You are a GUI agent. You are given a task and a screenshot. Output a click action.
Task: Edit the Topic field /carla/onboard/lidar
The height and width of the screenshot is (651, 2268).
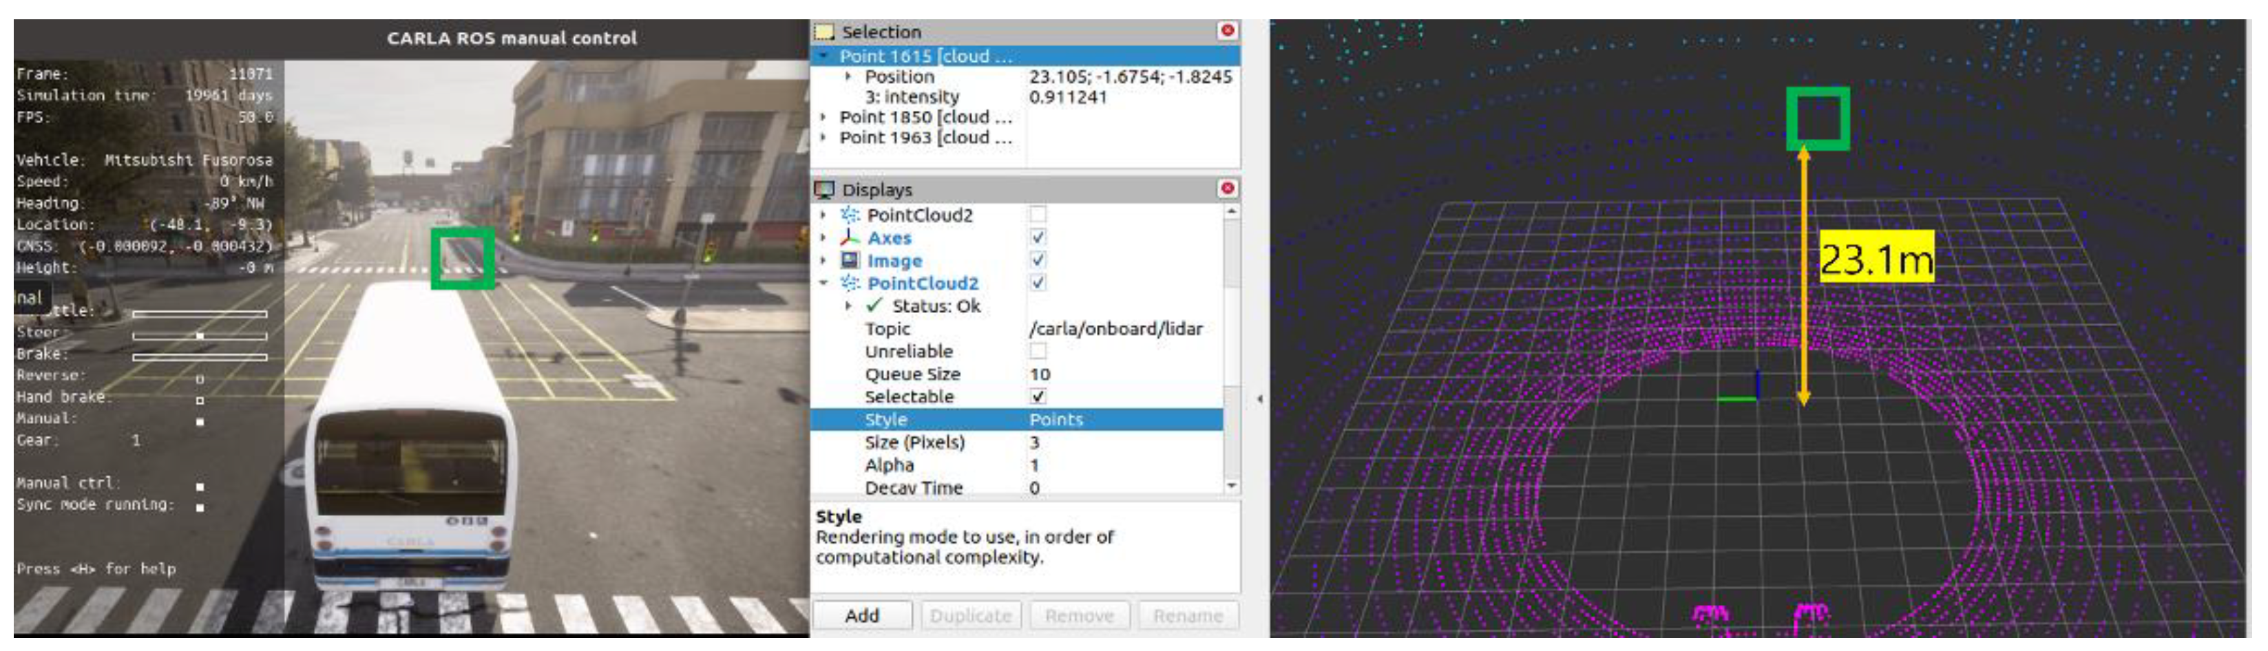[1115, 329]
